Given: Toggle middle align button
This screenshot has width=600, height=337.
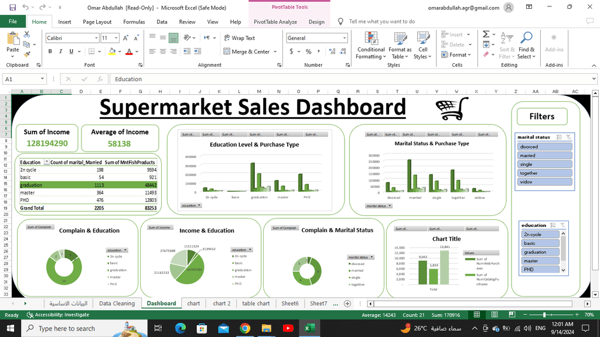Looking at the screenshot, I should pos(163,37).
